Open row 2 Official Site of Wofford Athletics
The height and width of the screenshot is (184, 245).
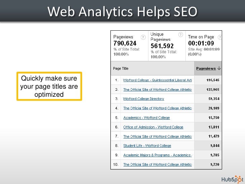157,90
